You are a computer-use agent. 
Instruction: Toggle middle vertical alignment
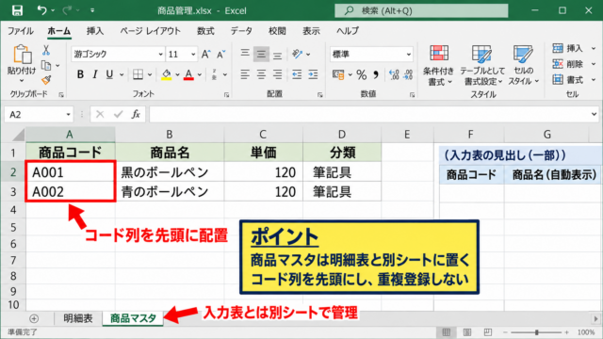click(x=261, y=55)
